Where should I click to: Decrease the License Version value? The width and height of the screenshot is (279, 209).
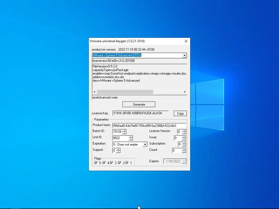(184, 133)
